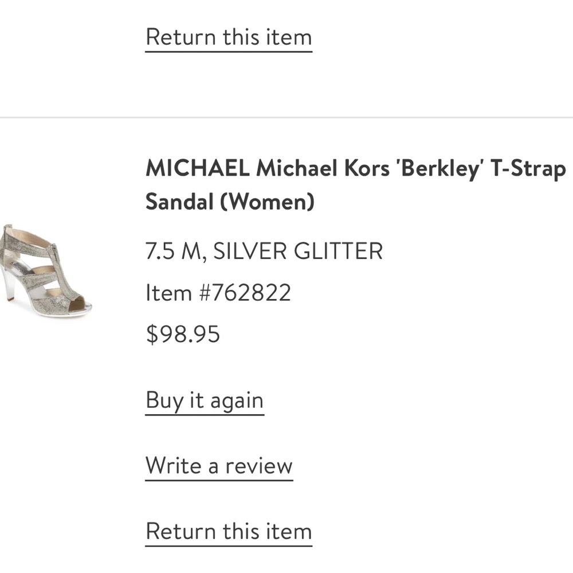Return the Berkley sandal using the bottom link
Screen dimensions: 573x573
(x=229, y=531)
